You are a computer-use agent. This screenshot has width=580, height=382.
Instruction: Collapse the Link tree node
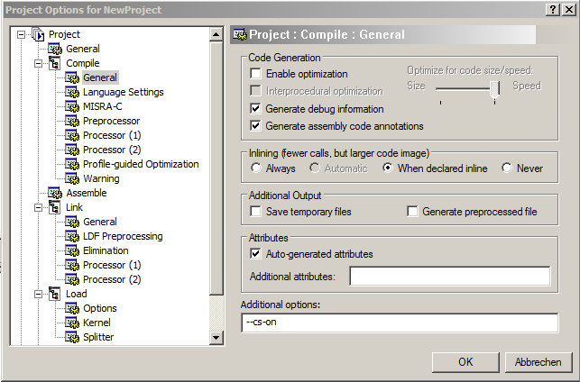point(39,207)
